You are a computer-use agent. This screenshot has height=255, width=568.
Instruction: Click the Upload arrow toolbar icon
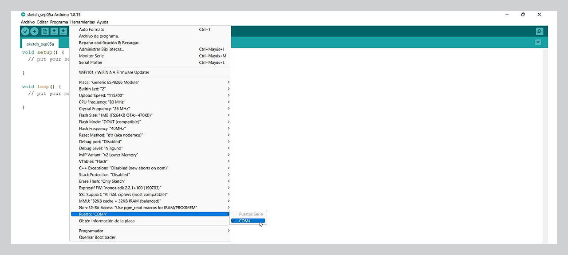[x=34, y=31]
